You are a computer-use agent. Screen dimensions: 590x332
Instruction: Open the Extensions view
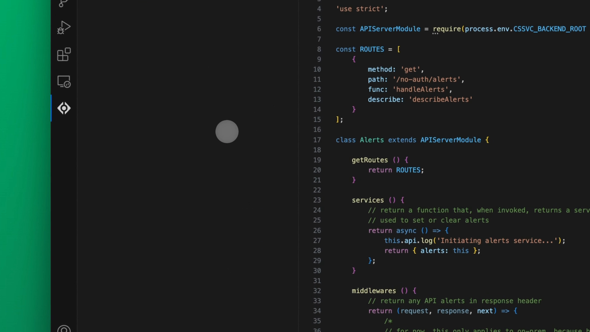[64, 55]
